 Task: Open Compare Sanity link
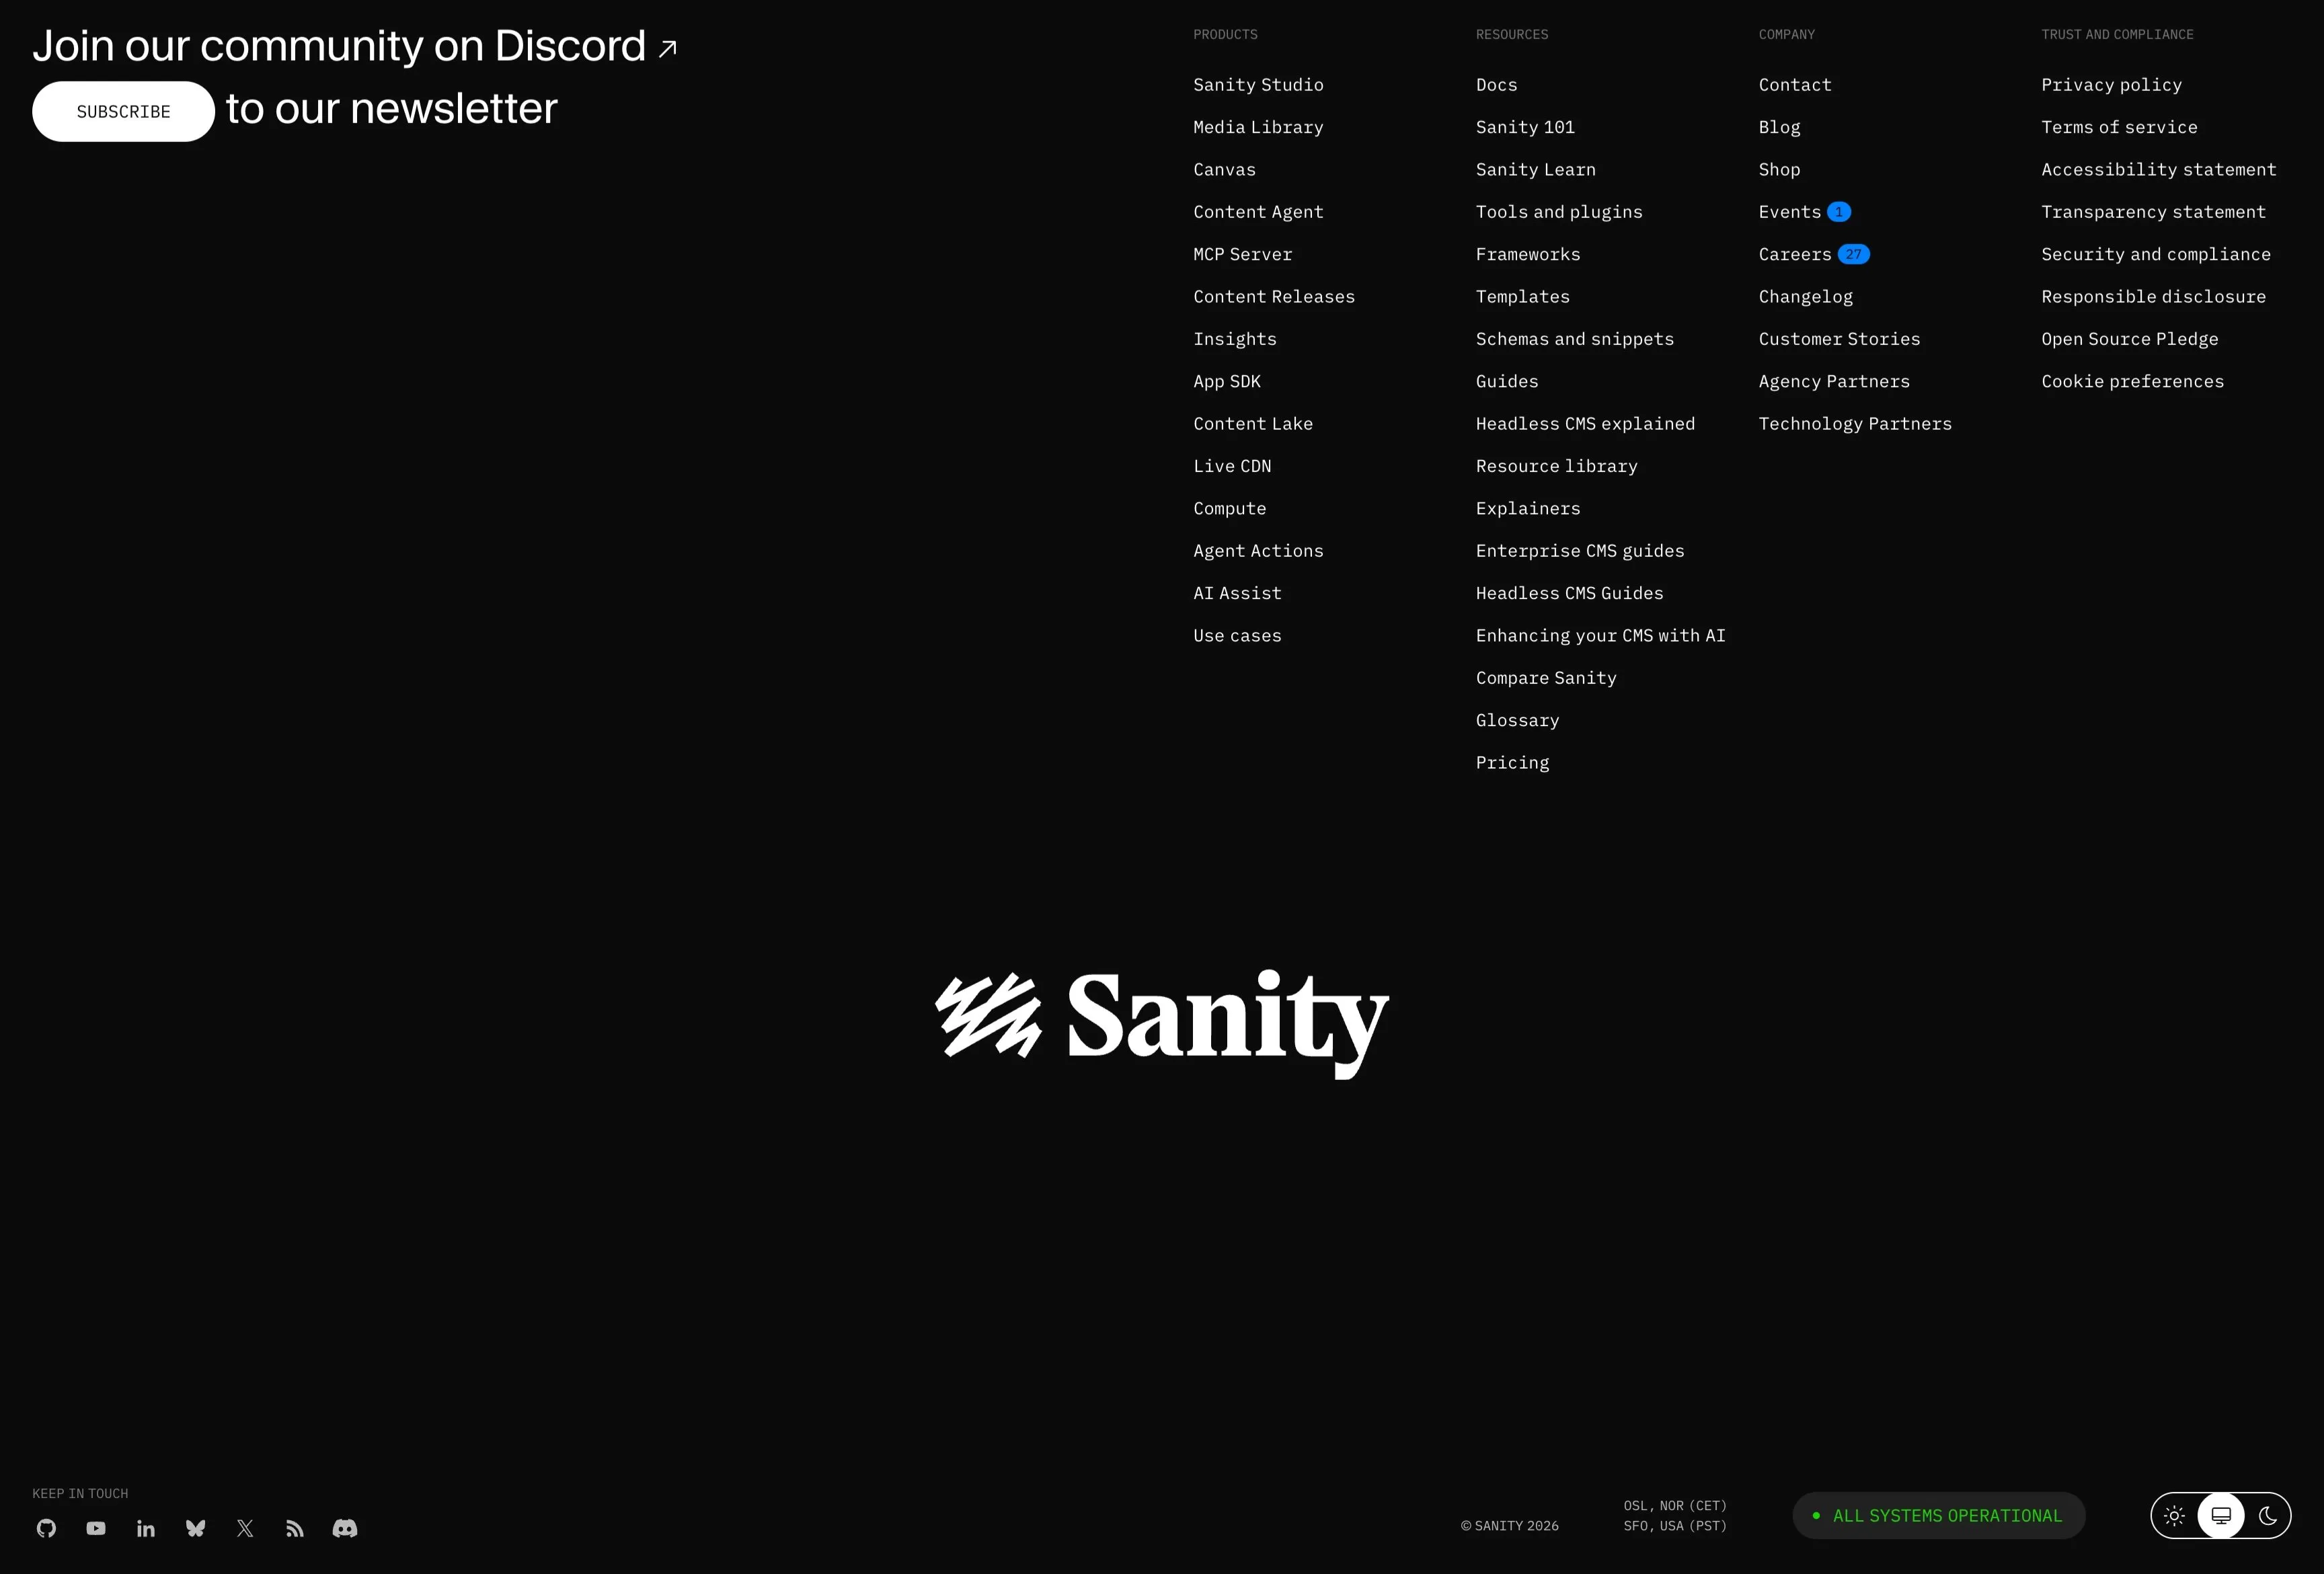click(x=1546, y=678)
